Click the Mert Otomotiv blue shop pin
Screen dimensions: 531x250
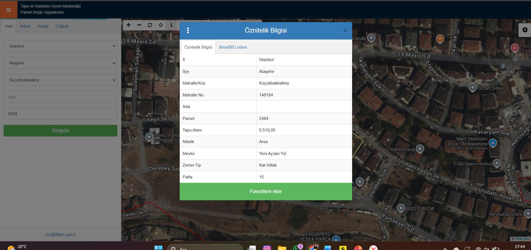click(493, 143)
